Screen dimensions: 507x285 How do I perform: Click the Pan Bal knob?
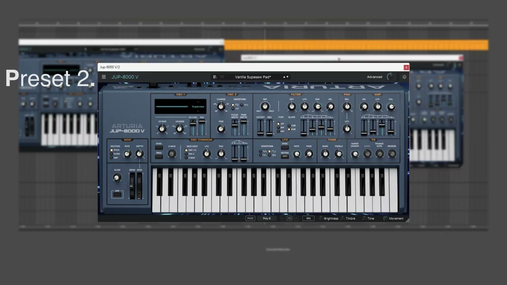click(347, 106)
